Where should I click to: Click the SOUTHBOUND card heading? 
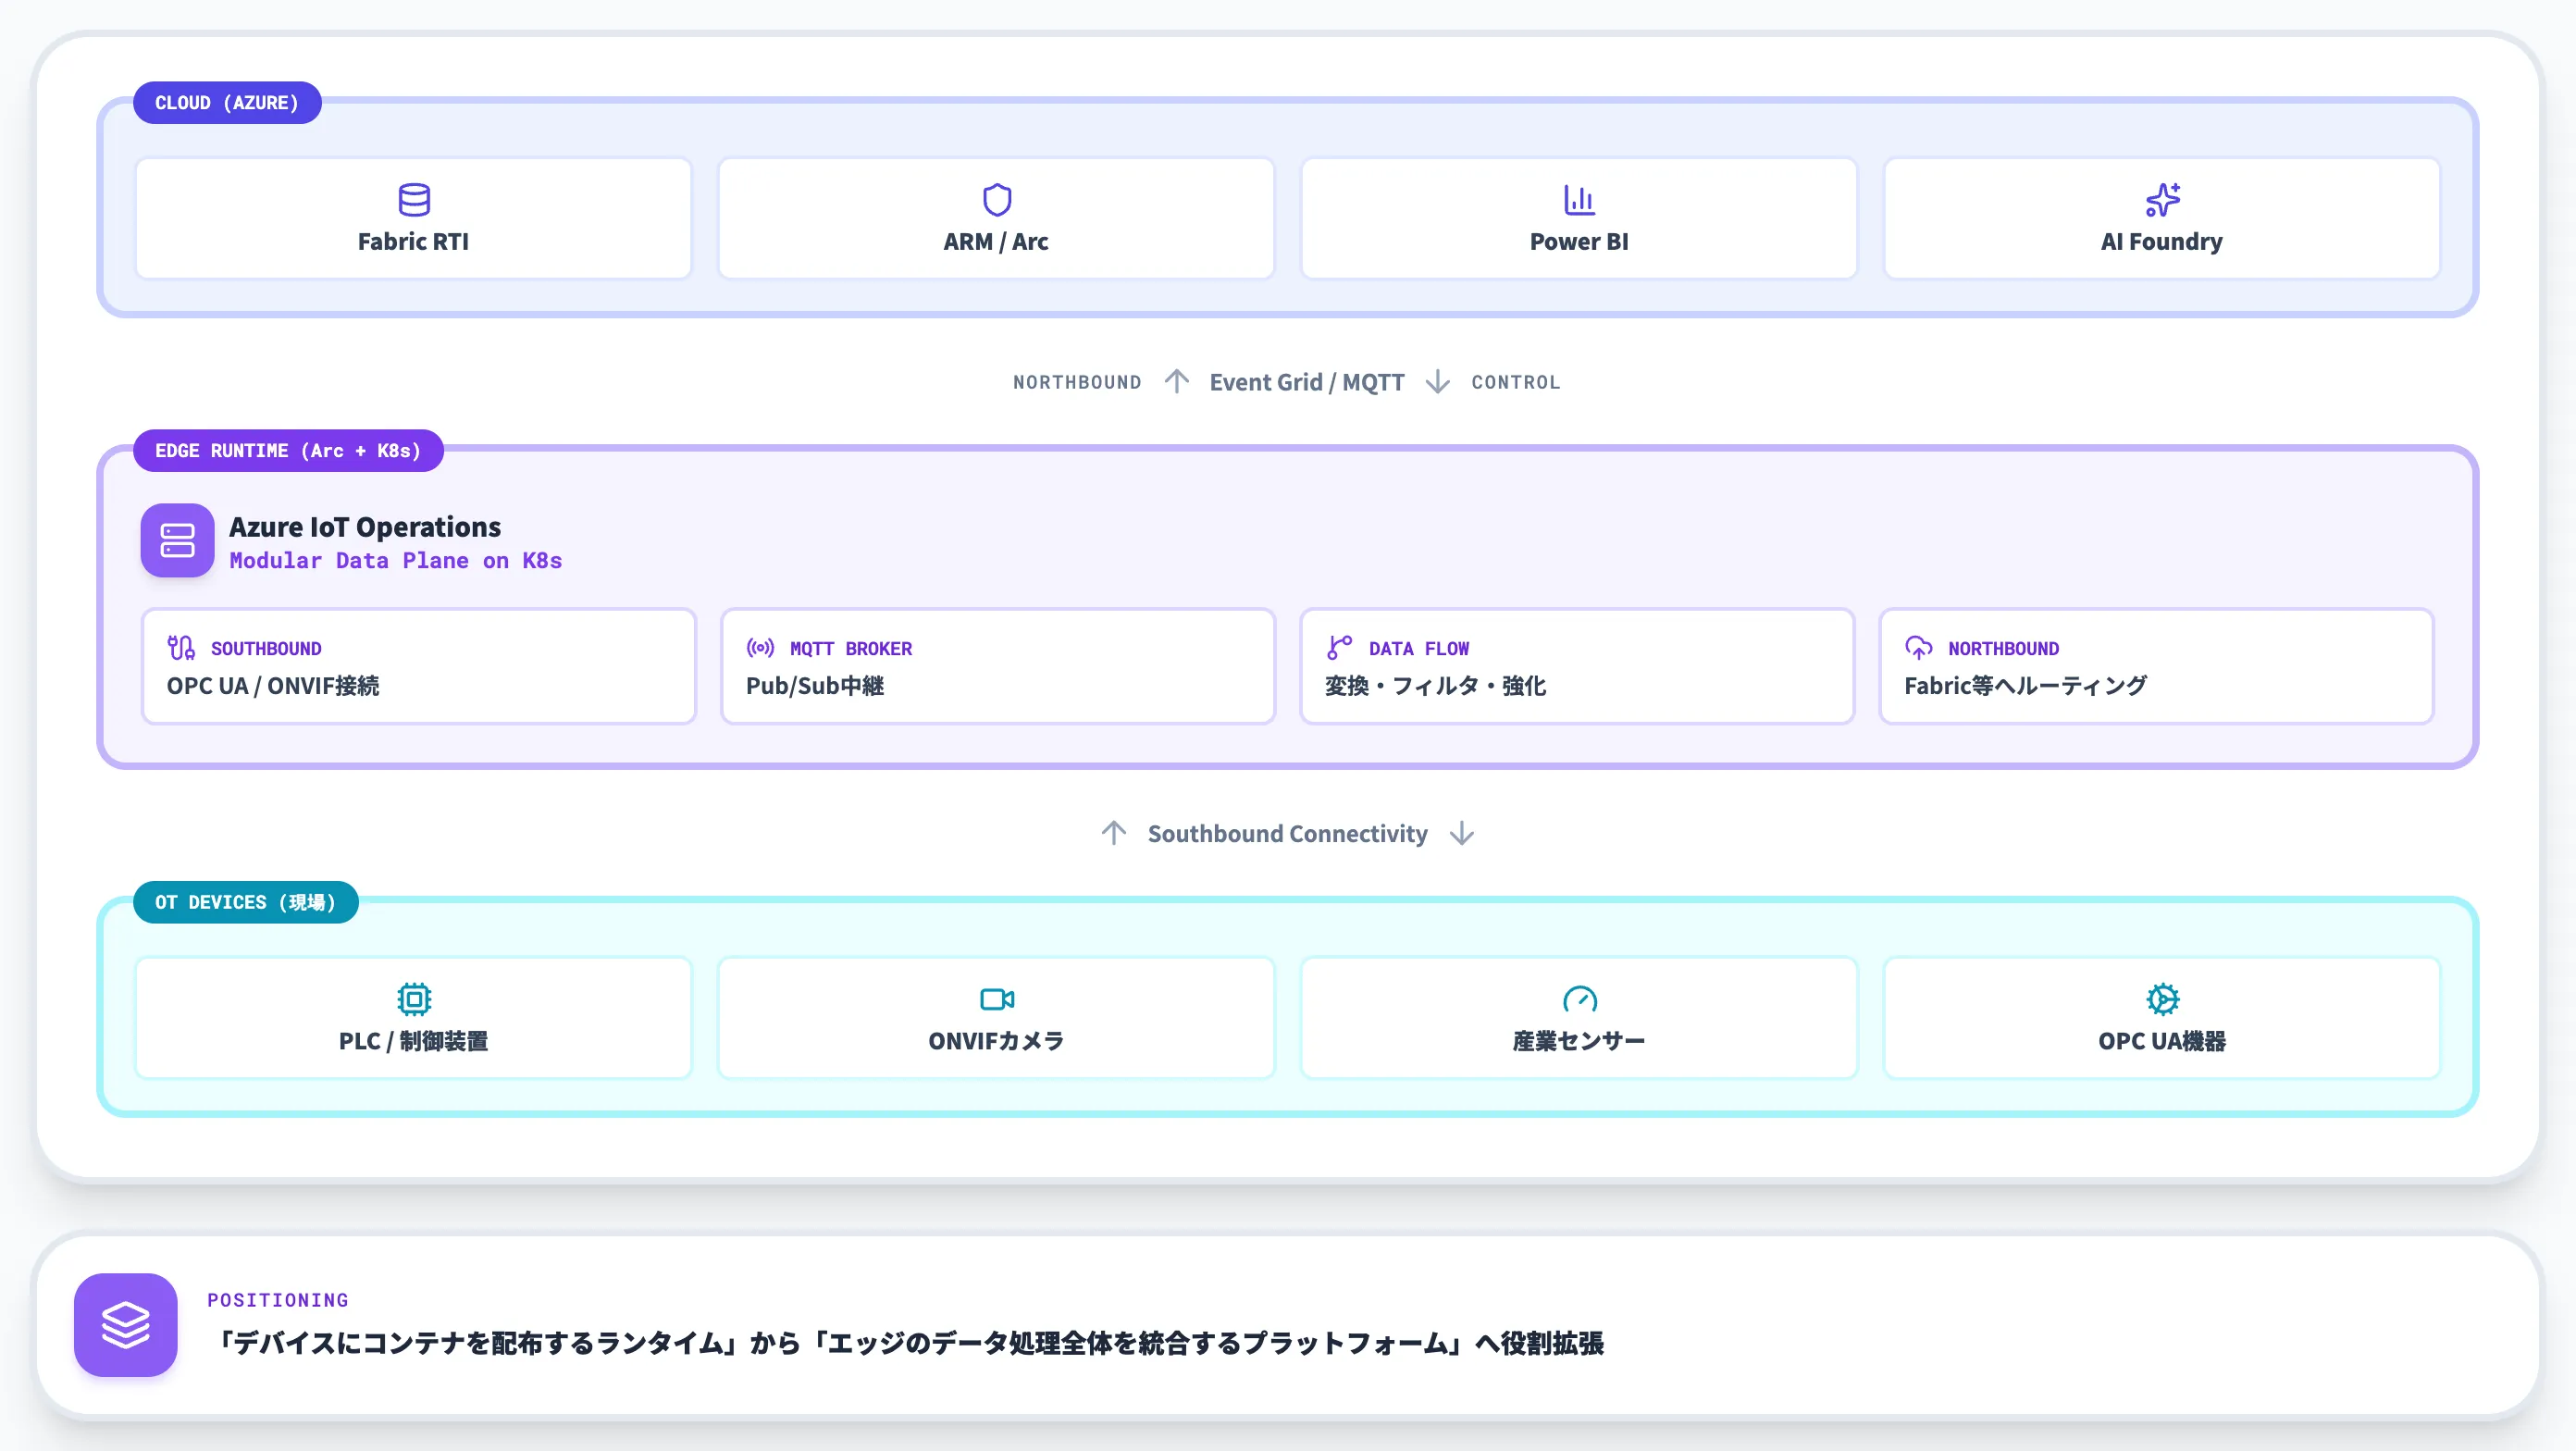pyautogui.click(x=266, y=649)
